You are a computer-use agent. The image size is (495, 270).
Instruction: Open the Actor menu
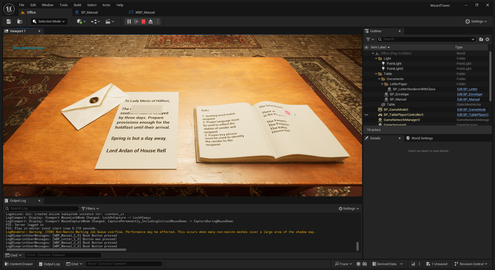pyautogui.click(x=106, y=5)
